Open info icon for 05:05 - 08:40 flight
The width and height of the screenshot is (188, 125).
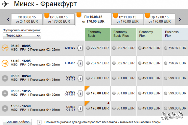coord(80,78)
